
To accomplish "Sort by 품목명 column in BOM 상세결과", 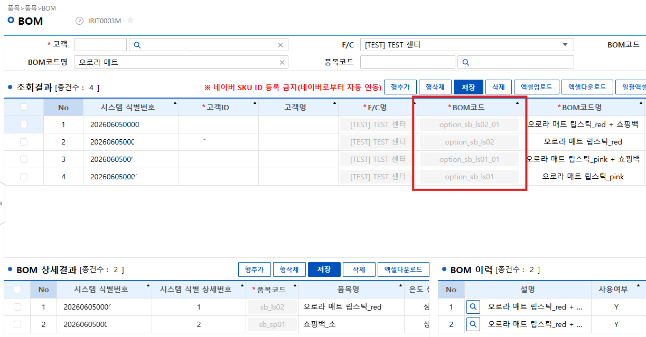I will 351,290.
